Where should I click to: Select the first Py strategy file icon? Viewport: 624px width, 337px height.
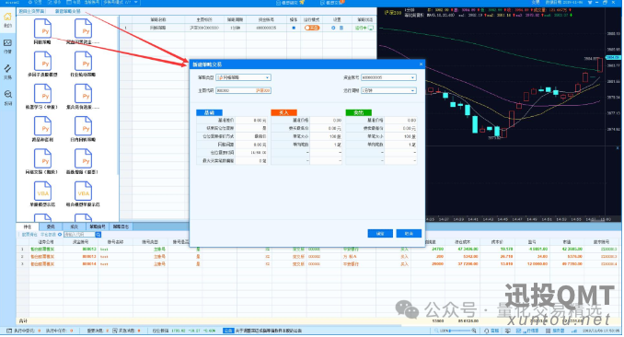point(42,29)
